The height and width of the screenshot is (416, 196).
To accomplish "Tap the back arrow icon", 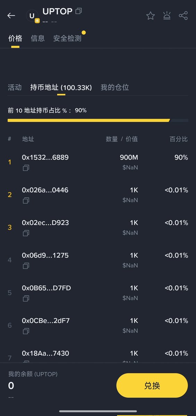I will pyautogui.click(x=11, y=16).
